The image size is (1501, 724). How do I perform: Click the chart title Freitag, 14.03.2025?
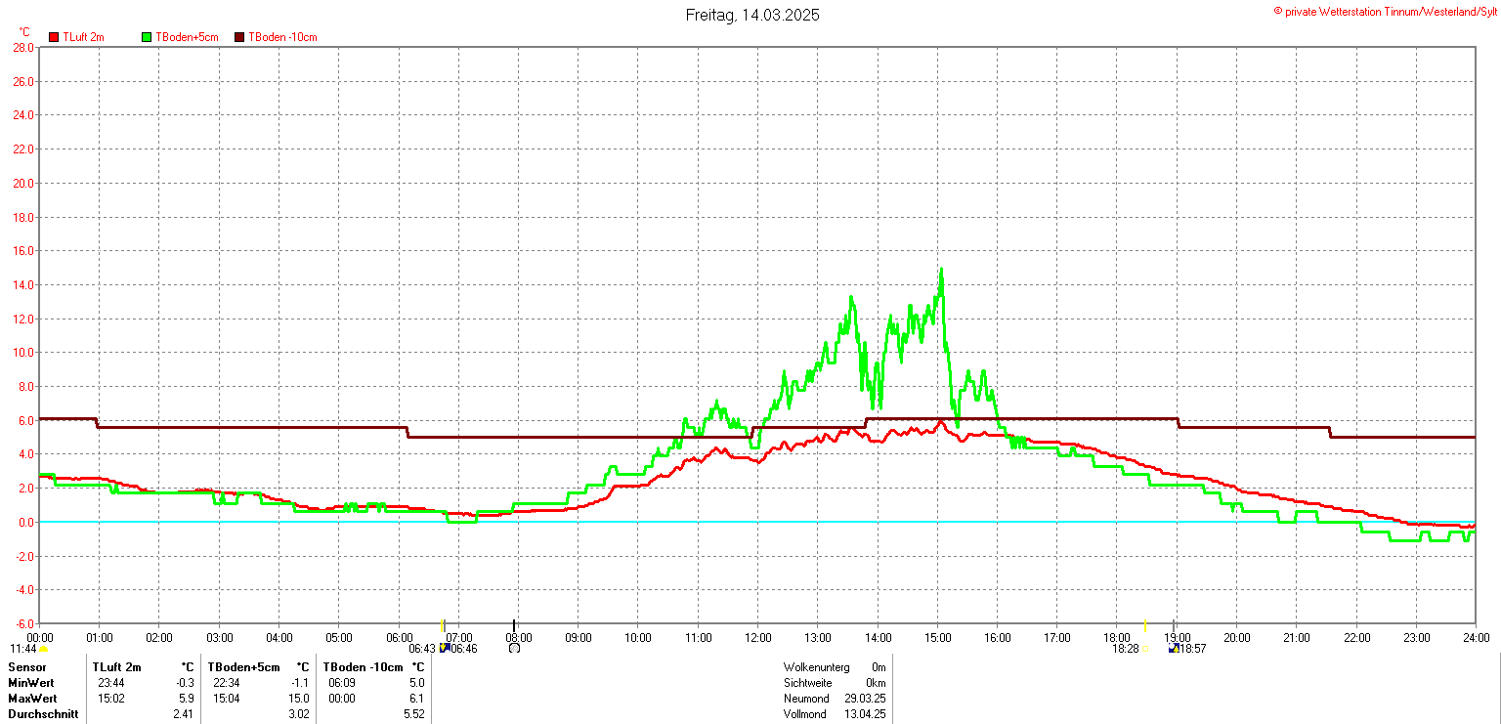pos(751,15)
